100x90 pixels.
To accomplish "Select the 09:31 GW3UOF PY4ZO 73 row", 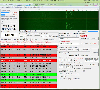I will (x=29, y=77).
